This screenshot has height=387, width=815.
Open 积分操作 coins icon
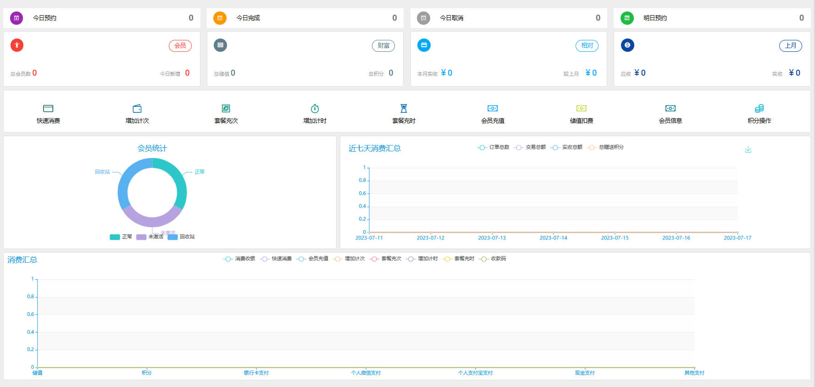coord(760,109)
